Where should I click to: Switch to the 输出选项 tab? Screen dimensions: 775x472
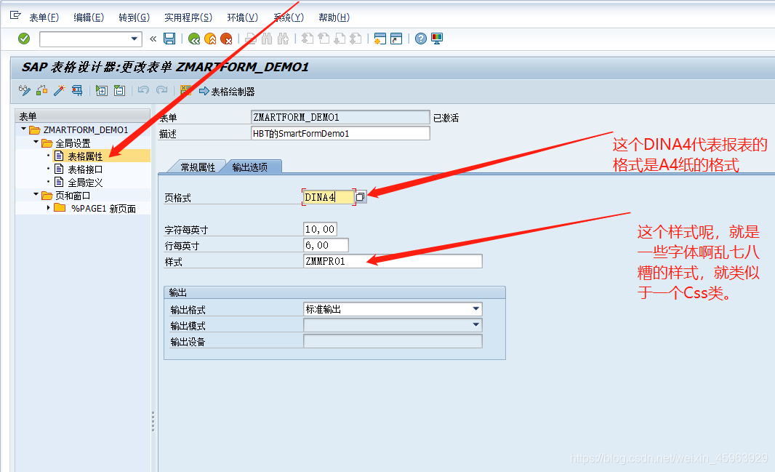250,167
